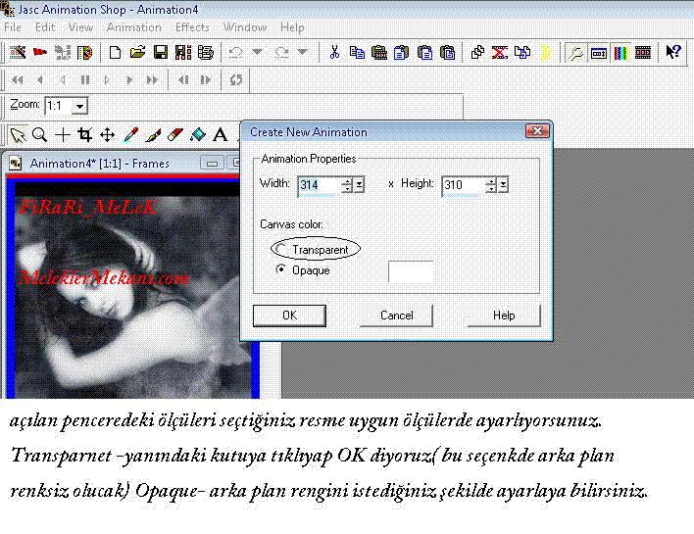Select the Text tool
Image resolution: width=694 pixels, height=534 pixels.
click(x=221, y=134)
